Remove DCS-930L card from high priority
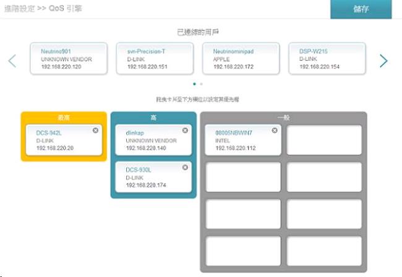 tap(185, 168)
